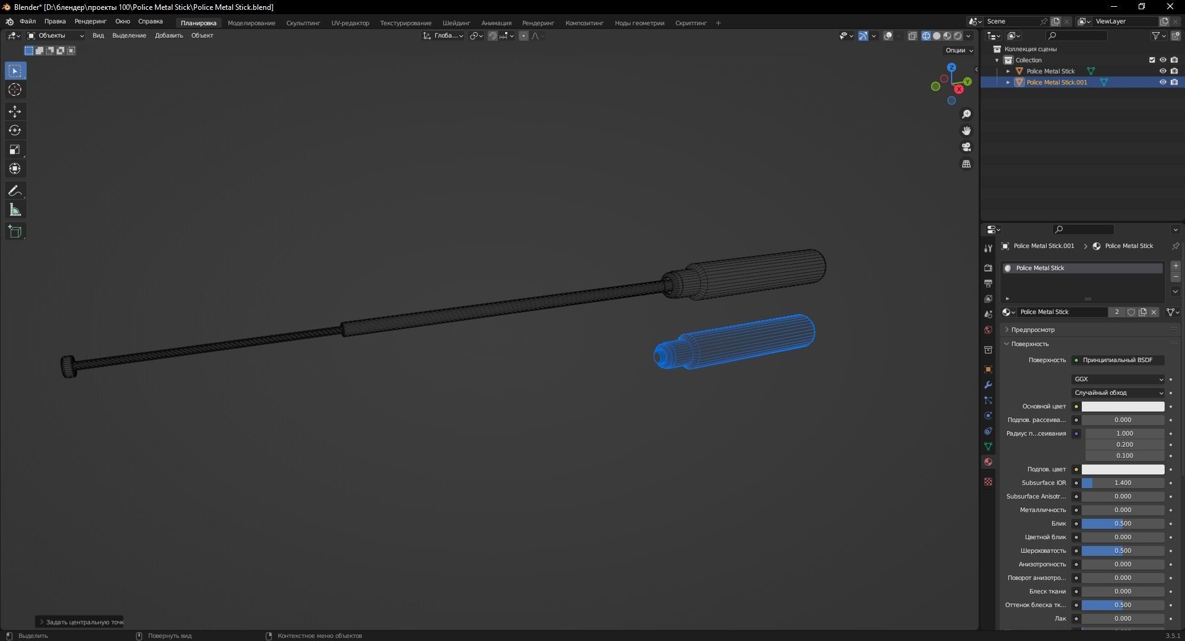The width and height of the screenshot is (1185, 641).
Task: Open the Texture properties checker tab
Action: click(x=988, y=481)
